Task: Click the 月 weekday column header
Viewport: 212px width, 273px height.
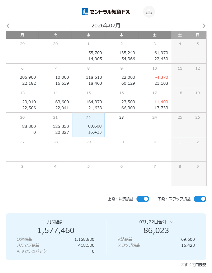Action: point(23,35)
